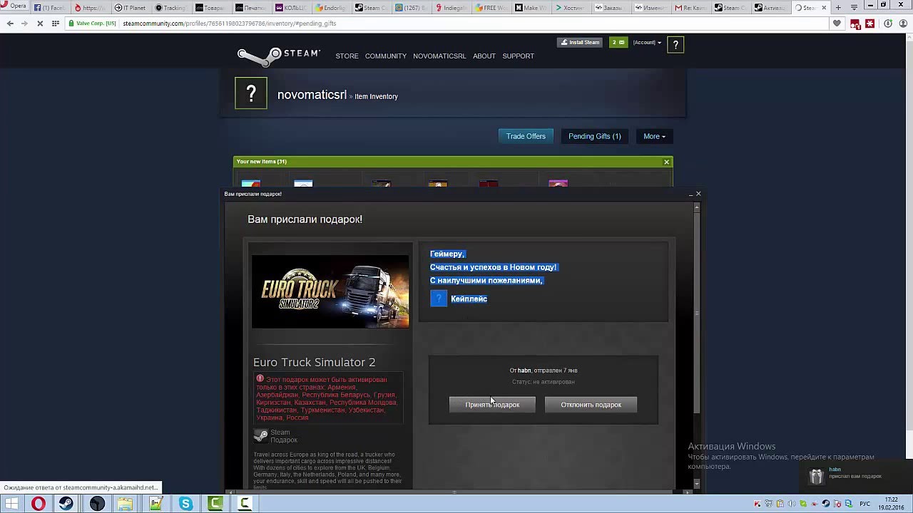Open the STORE menu

[x=347, y=56]
